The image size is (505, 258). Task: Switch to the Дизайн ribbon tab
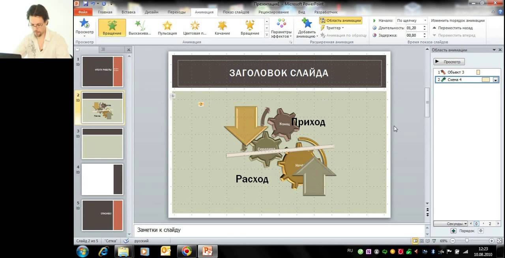[151, 12]
